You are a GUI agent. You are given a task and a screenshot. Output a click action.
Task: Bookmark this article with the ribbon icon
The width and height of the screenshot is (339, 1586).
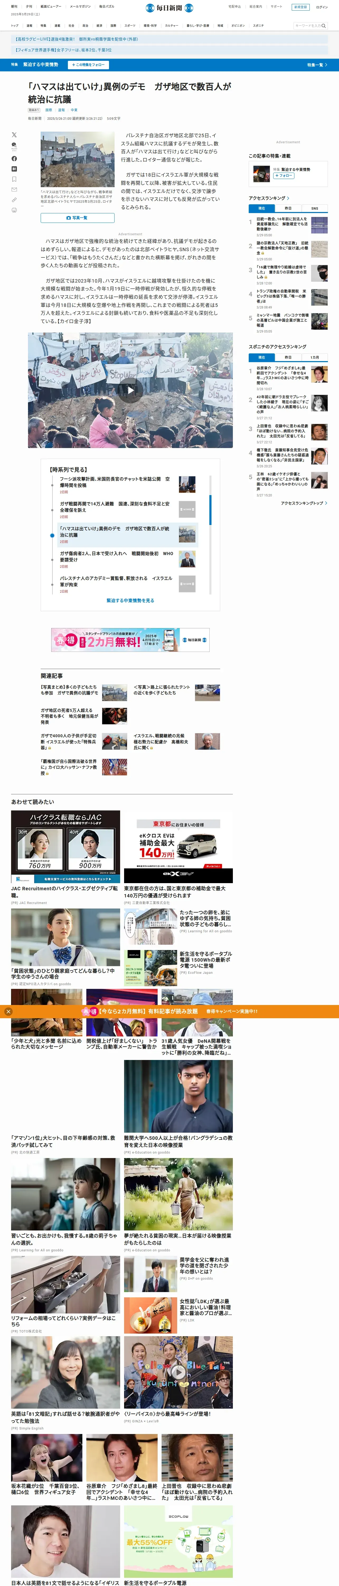coord(14,179)
